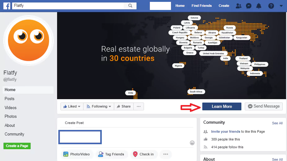Open the Liked dropdown
The image size is (287, 161).
pos(72,106)
